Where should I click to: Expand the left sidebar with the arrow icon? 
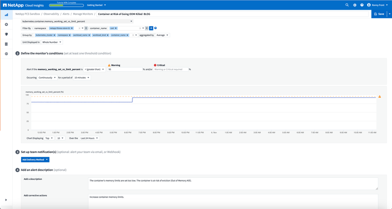(x=6, y=200)
